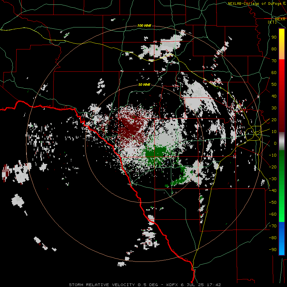Click the 60 value on velocity scale
Viewport: 287px width, 287px height.
274,73
